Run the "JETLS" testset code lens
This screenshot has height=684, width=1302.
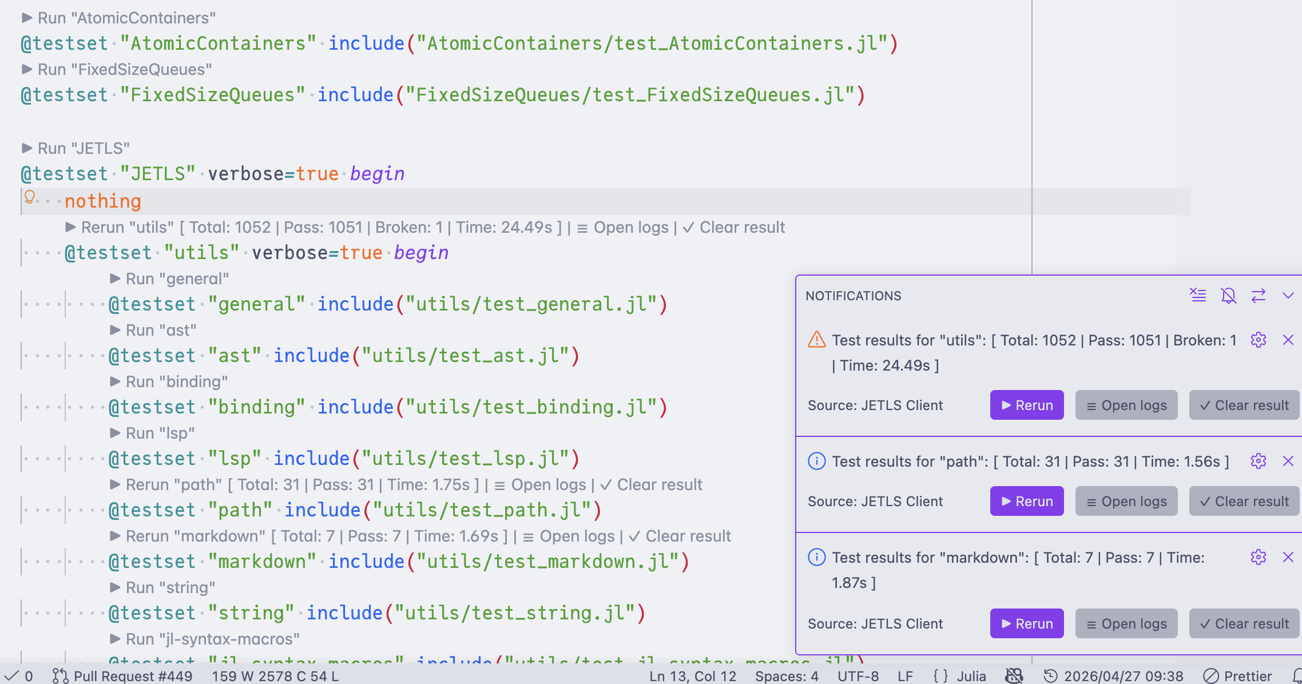click(x=76, y=148)
